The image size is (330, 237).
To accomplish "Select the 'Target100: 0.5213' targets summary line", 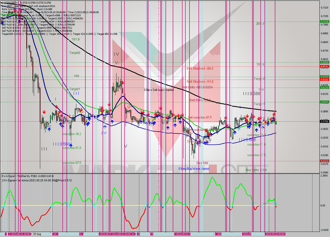I will [59, 34].
